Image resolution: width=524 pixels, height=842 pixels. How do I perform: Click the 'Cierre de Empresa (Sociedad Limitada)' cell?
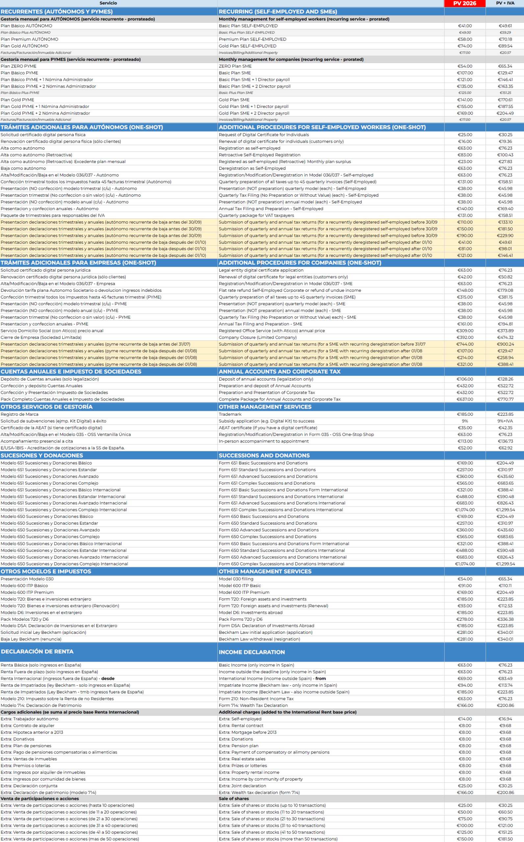(x=41, y=337)
